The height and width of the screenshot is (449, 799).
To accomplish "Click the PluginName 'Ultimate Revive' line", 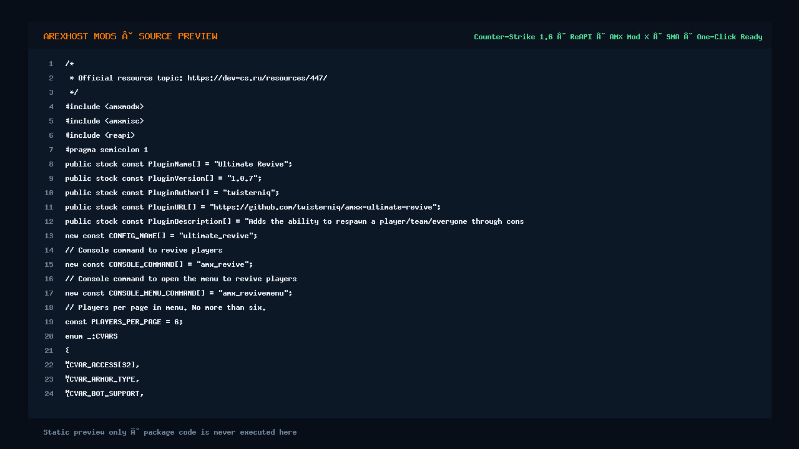I will pyautogui.click(x=179, y=164).
